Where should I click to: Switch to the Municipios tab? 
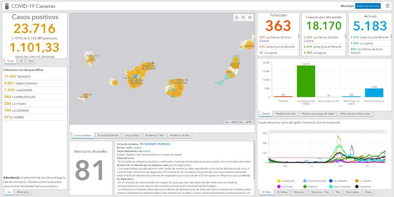pos(23,192)
